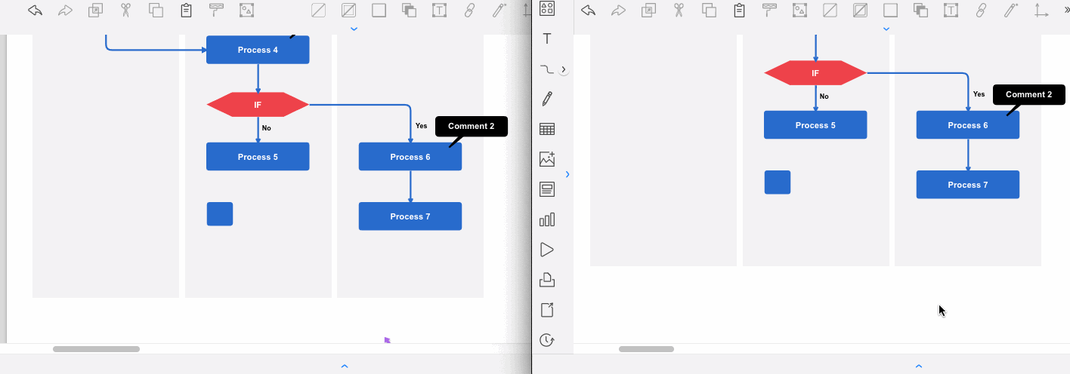Viewport: 1070px width, 374px height.
Task: Select the Connector tool in the sidebar
Action: [x=547, y=69]
